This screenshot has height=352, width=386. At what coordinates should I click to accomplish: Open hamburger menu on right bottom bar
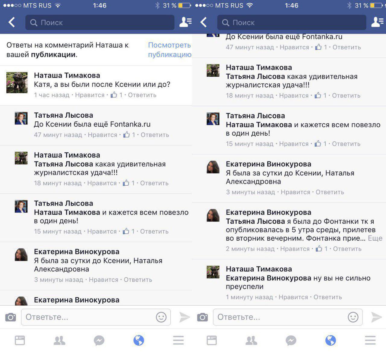tap(370, 340)
